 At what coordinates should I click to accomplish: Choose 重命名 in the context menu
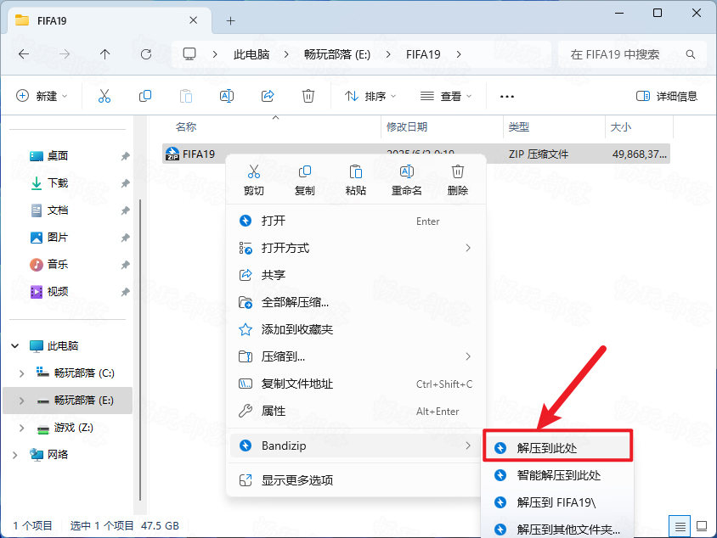point(407,180)
